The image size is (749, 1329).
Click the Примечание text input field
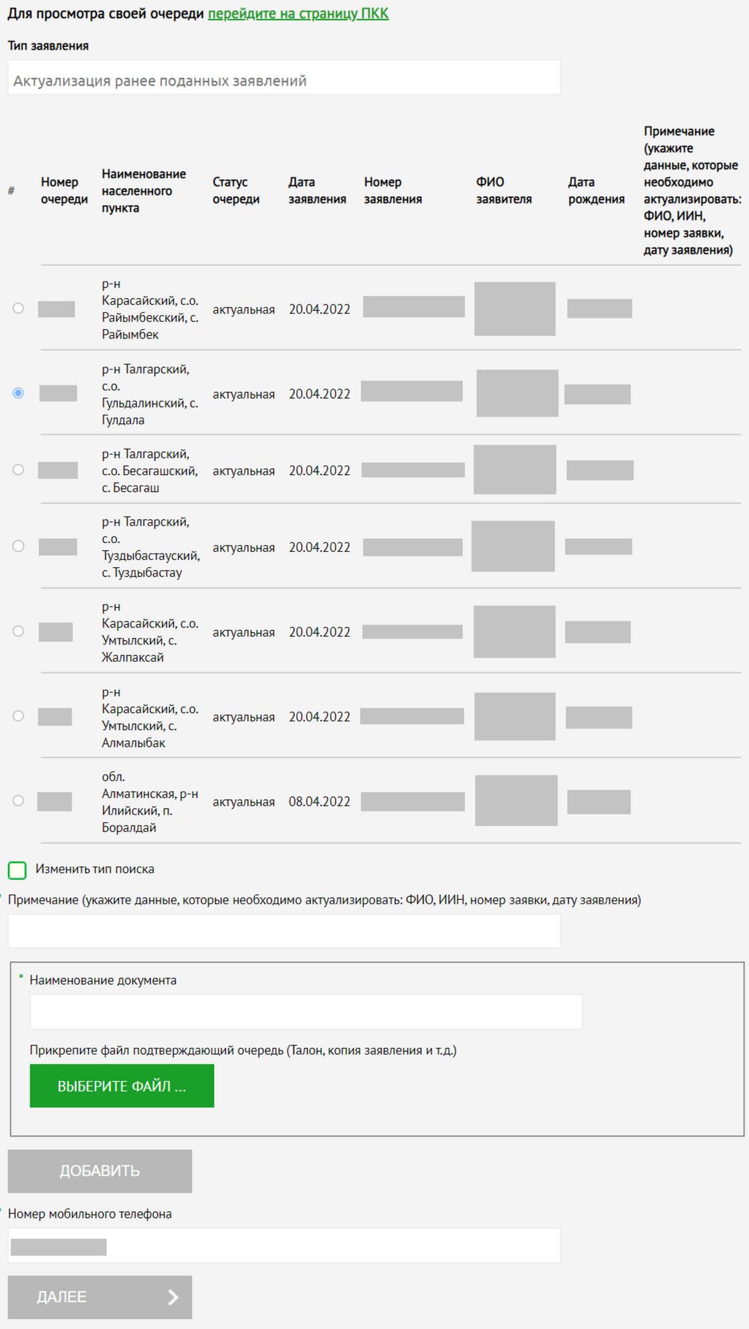coord(284,931)
